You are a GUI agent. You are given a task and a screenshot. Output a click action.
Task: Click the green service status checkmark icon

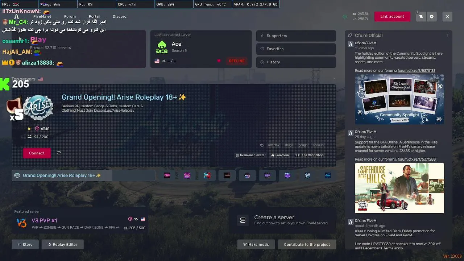[x=345, y=17]
